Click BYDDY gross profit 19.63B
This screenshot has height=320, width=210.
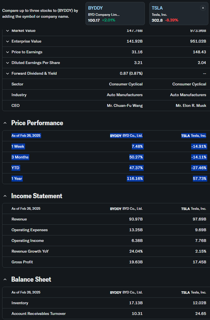pyautogui.click(x=136, y=262)
